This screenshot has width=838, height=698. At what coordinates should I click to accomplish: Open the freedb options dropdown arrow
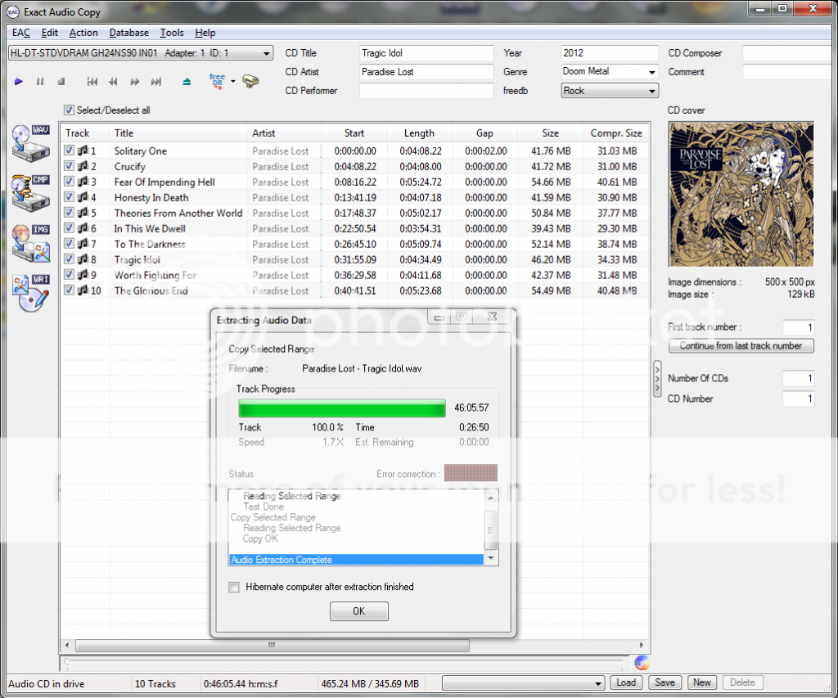[233, 82]
